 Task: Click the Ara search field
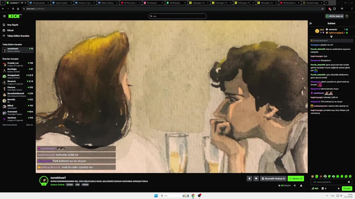pos(177,16)
